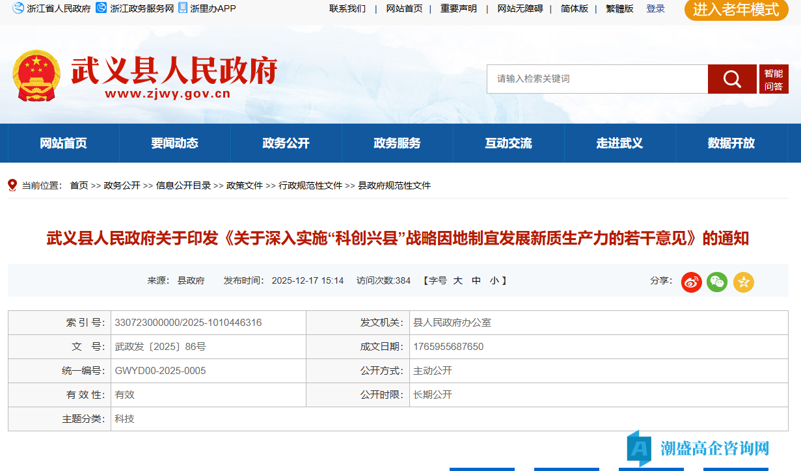Open the 智能问答 assistant icon
The image size is (801, 471).
coord(774,79)
